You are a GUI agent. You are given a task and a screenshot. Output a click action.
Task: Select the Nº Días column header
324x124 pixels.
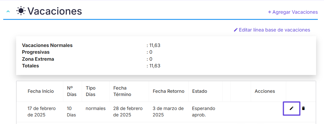(x=72, y=91)
